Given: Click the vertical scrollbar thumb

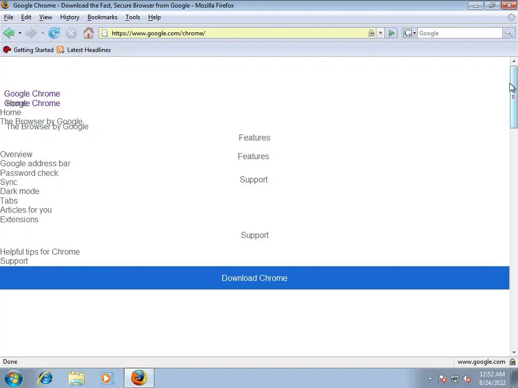Looking at the screenshot, I should (x=513, y=96).
